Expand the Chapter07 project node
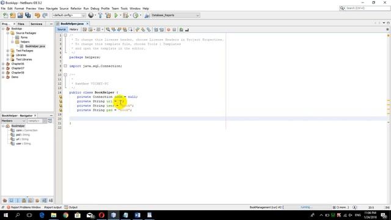The width and height of the screenshot is (391, 220). [x=3, y=68]
